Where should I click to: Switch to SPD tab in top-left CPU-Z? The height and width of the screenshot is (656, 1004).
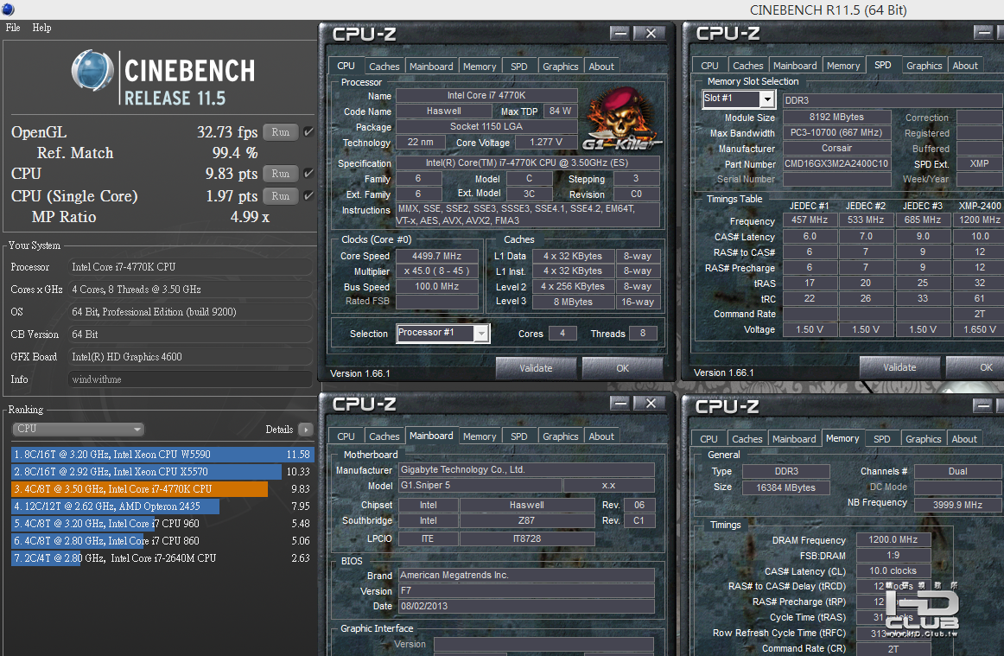point(519,66)
